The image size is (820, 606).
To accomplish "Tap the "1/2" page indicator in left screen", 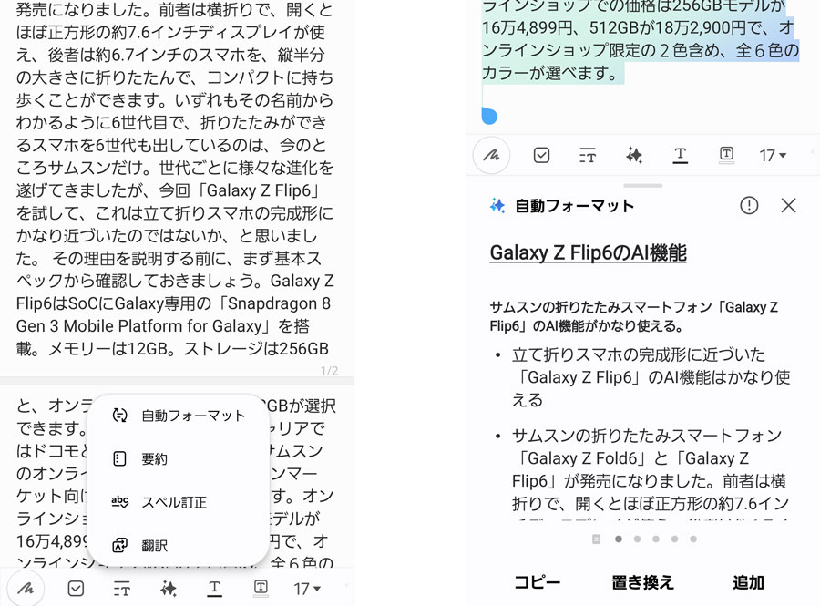I will click(330, 371).
